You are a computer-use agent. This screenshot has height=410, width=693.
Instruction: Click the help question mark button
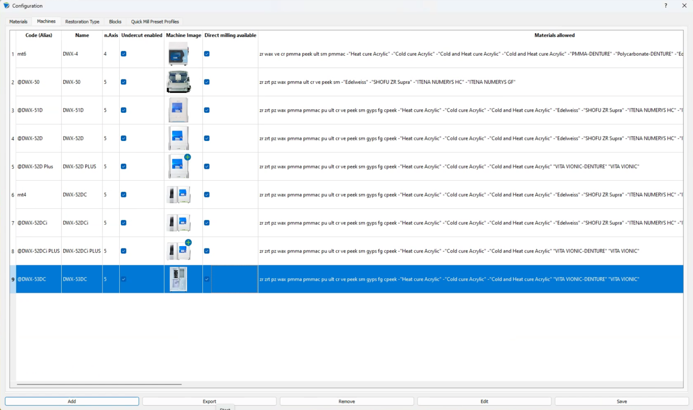[666, 6]
